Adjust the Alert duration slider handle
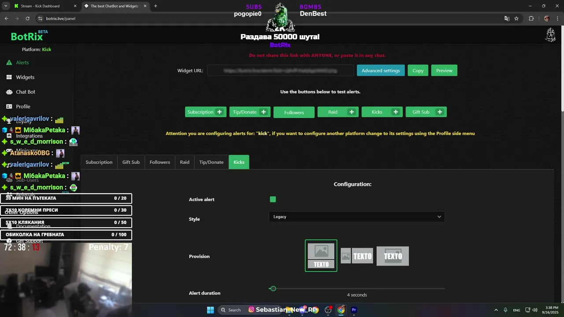The image size is (564, 317). click(x=273, y=288)
